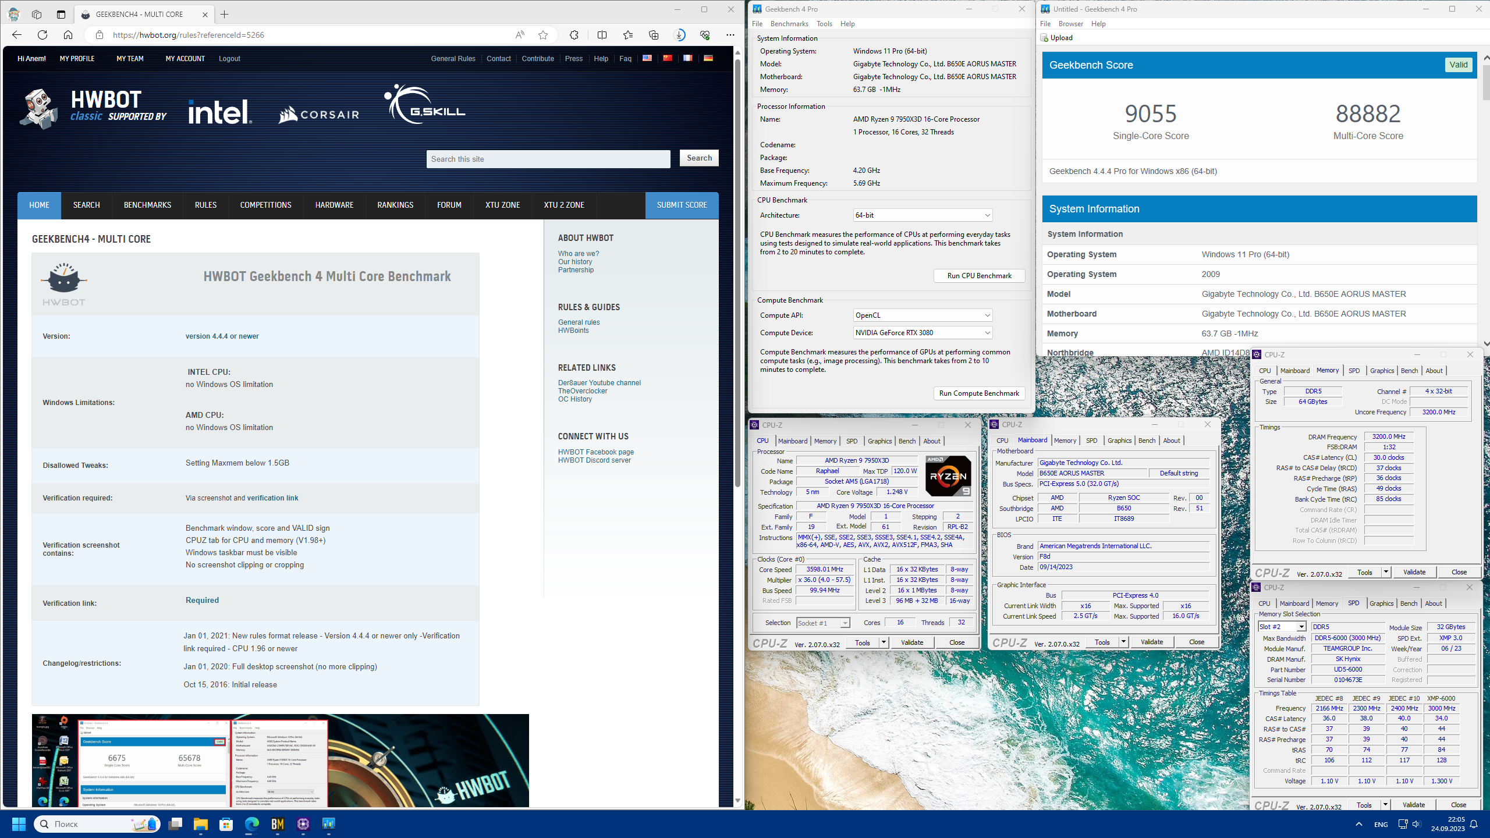Open Slot #2 selection dropdown
Image resolution: width=1490 pixels, height=838 pixels.
1282,627
